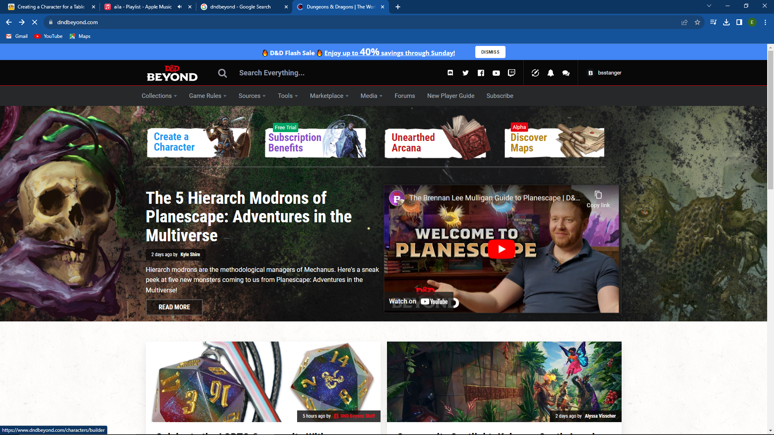Screen dimensions: 774x435
Task: Click the Subscription Benefits card
Action: pyautogui.click(x=315, y=142)
